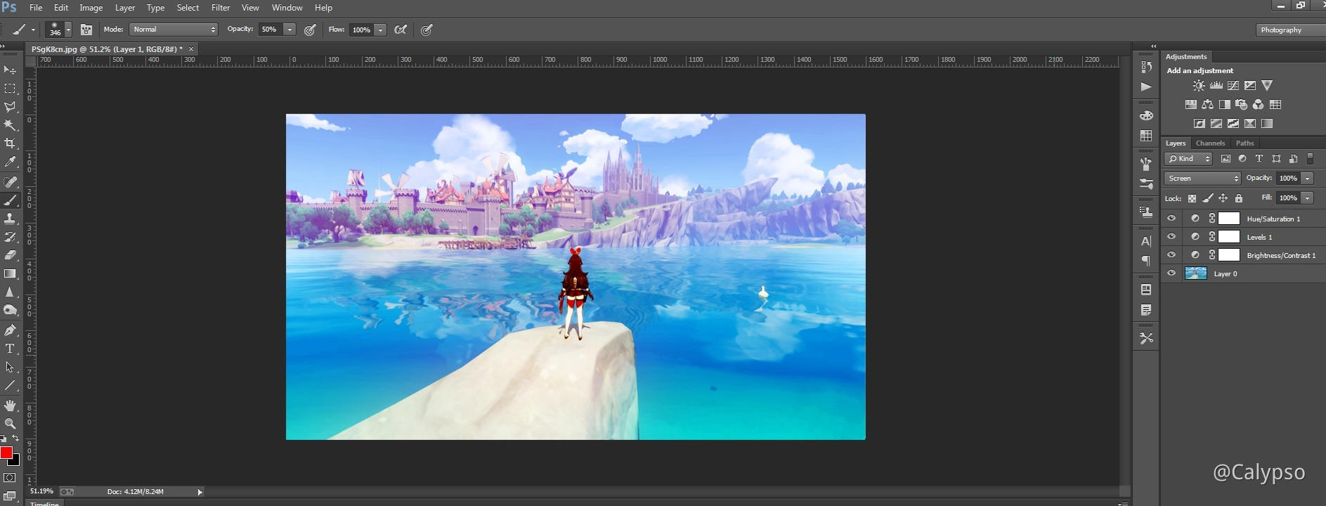Open the Brush Preset picker arrow
This screenshot has height=506, width=1326.
[x=68, y=30]
